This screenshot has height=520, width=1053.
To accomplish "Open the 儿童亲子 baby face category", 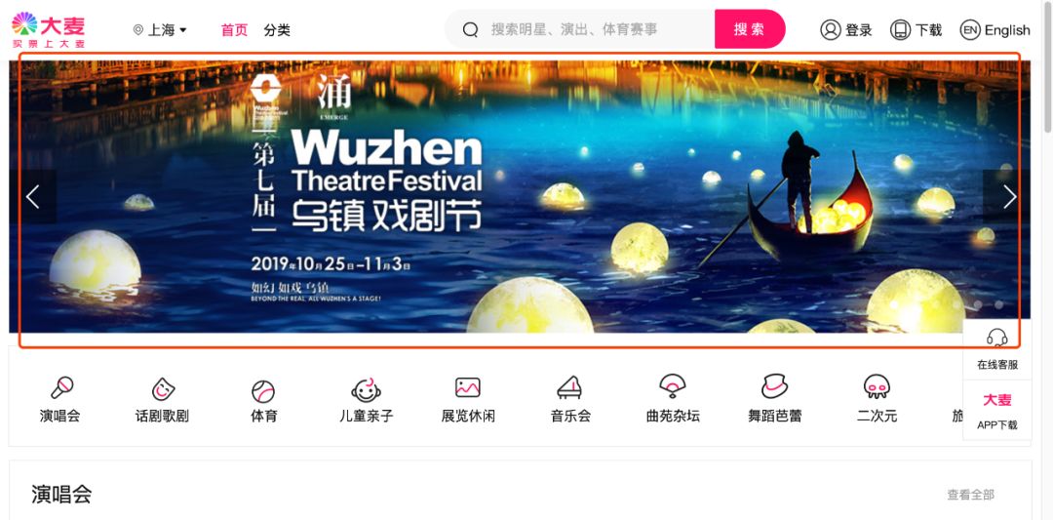I will [366, 389].
